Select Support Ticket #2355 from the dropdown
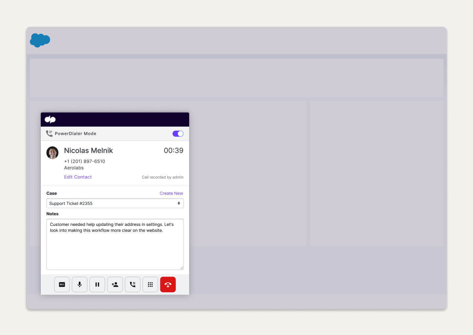The image size is (473, 335). click(x=115, y=203)
